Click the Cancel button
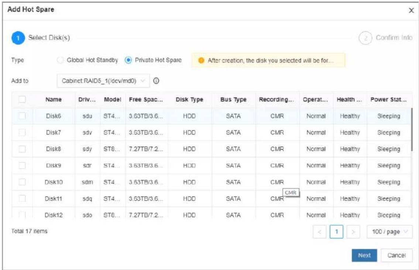Viewport: 419px width, 270px height. (396, 255)
